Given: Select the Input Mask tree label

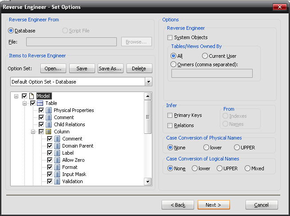Looking at the screenshot, I should click(74, 174).
